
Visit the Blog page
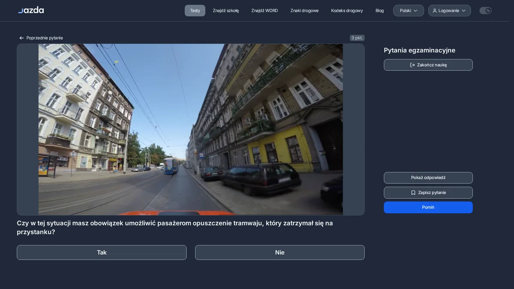point(380,11)
